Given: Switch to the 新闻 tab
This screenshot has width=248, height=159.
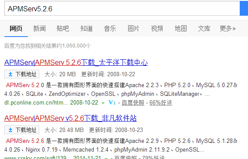Looking at the screenshot, I should click(39, 29).
